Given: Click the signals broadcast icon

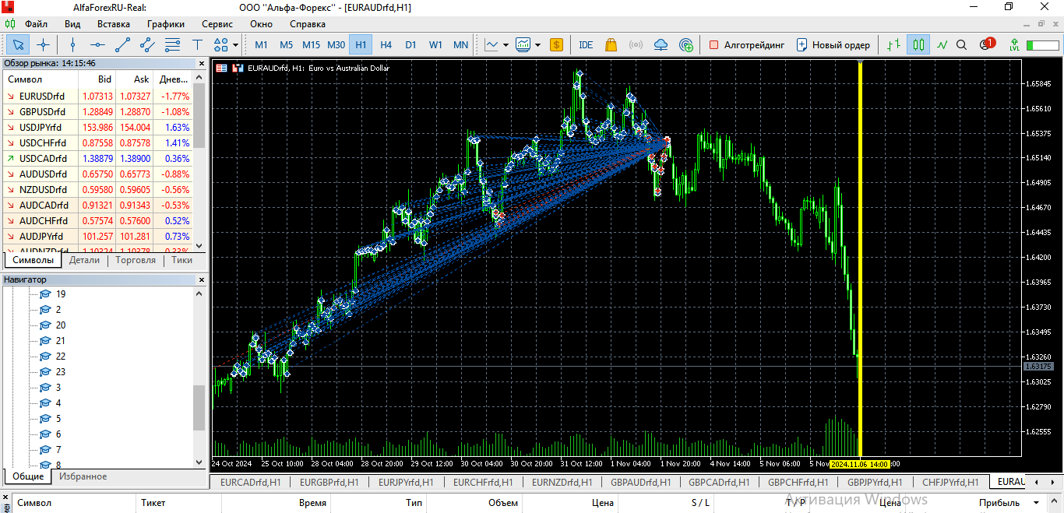Looking at the screenshot, I should (x=636, y=44).
